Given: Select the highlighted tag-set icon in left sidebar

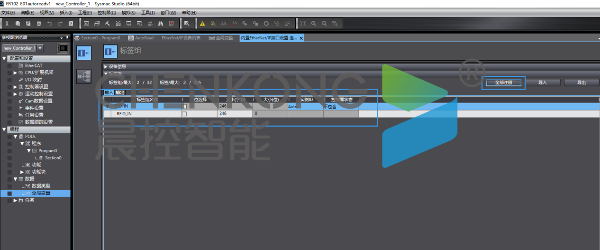Looking at the screenshot, I should [x=83, y=53].
